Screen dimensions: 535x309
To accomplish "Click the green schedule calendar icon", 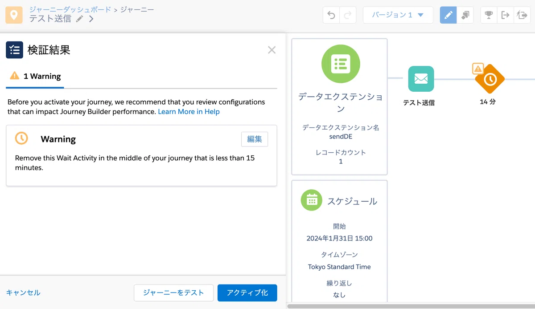I will click(x=312, y=200).
